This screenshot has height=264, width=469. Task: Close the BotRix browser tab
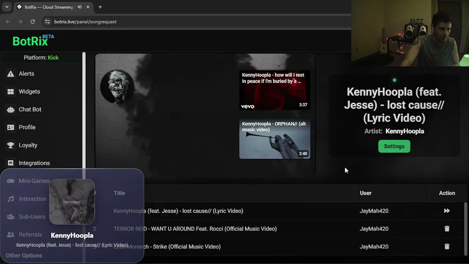(88, 7)
